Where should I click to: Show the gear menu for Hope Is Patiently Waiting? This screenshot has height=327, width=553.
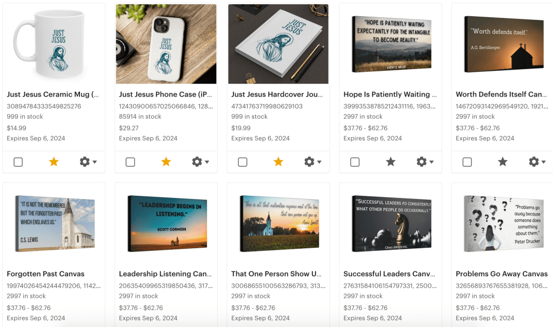pos(424,162)
